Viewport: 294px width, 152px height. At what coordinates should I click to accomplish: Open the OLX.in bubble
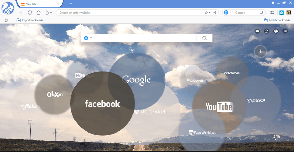(x=55, y=94)
